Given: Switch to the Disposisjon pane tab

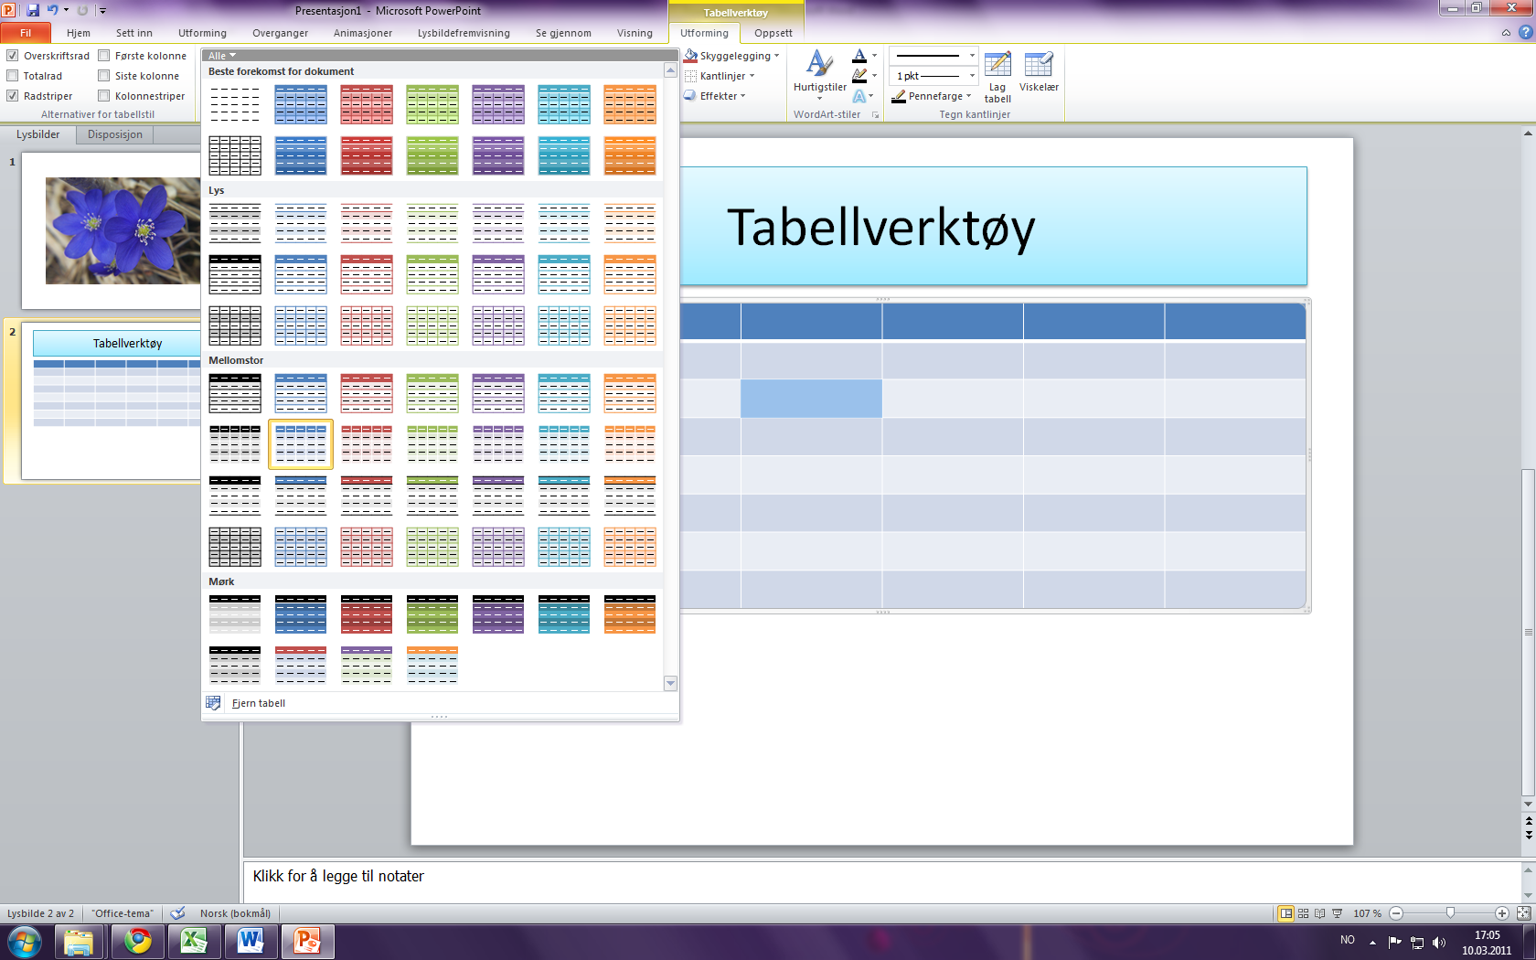Looking at the screenshot, I should (x=115, y=134).
